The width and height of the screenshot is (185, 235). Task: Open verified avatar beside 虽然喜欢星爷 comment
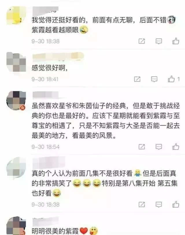coord(16,101)
